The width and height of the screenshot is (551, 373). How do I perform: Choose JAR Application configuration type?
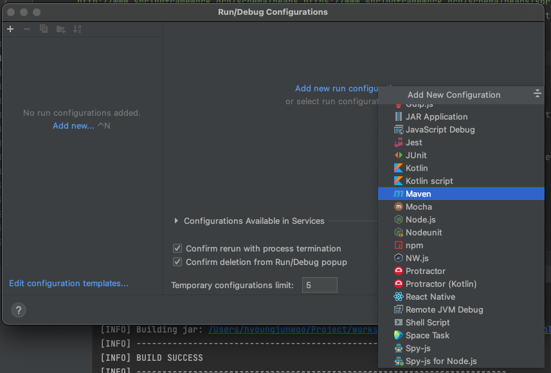click(461, 116)
